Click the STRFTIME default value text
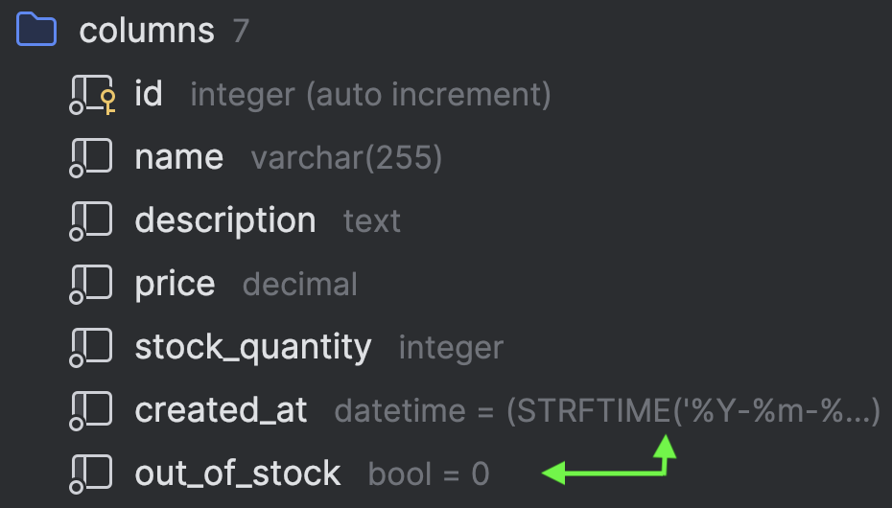This screenshot has width=892, height=508. 693,410
